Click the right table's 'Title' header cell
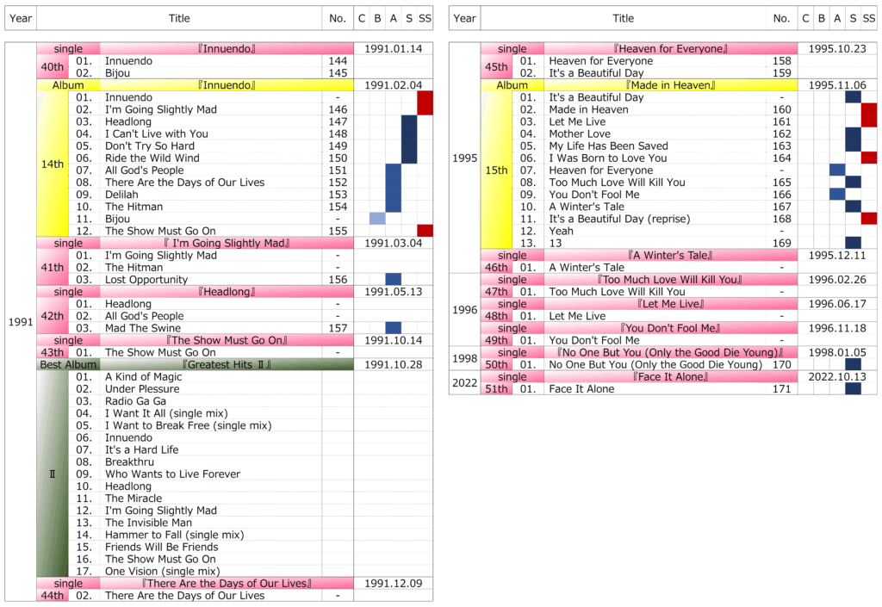The height and width of the screenshot is (607, 882). tap(624, 18)
